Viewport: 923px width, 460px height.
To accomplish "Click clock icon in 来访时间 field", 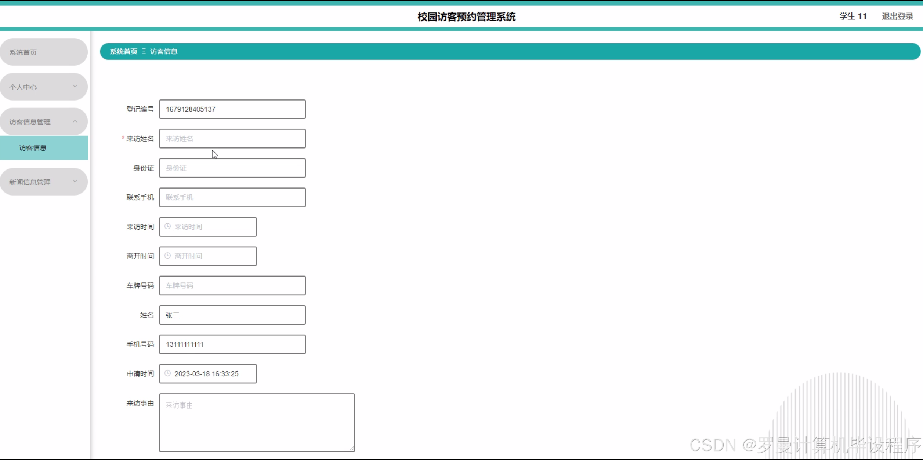I will [167, 226].
